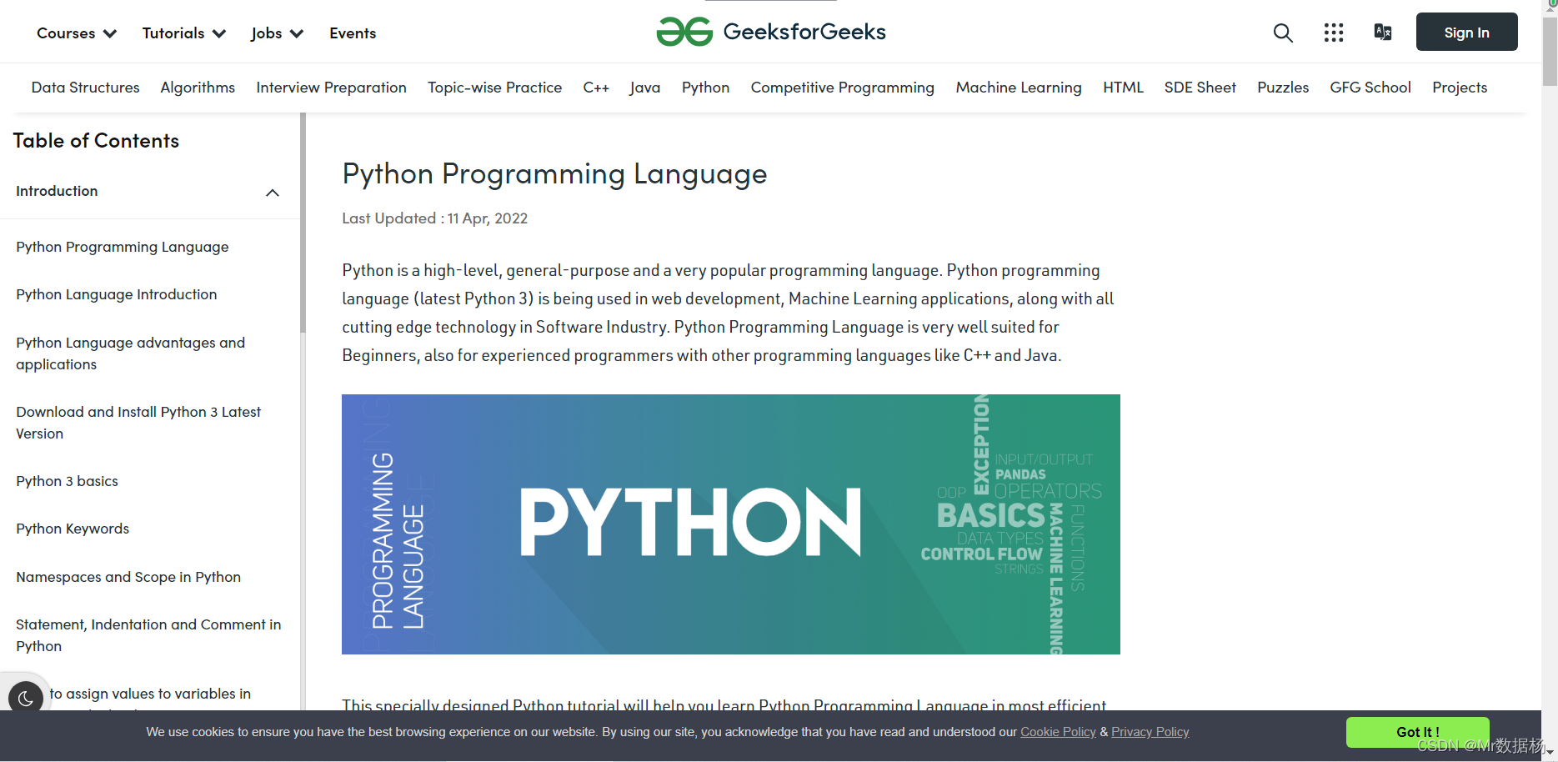Open Python 3 basics link
This screenshot has height=762, width=1558.
[67, 481]
